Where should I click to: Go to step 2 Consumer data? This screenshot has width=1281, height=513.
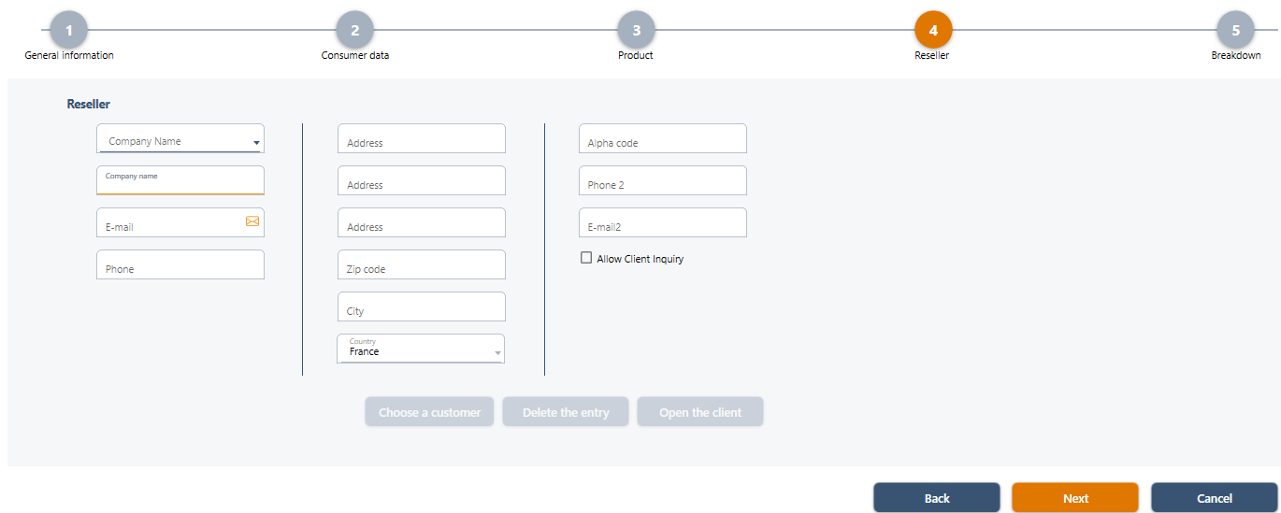pyautogui.click(x=355, y=30)
